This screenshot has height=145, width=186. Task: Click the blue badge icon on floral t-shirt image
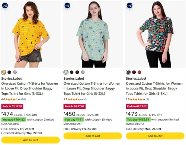point(129,6)
